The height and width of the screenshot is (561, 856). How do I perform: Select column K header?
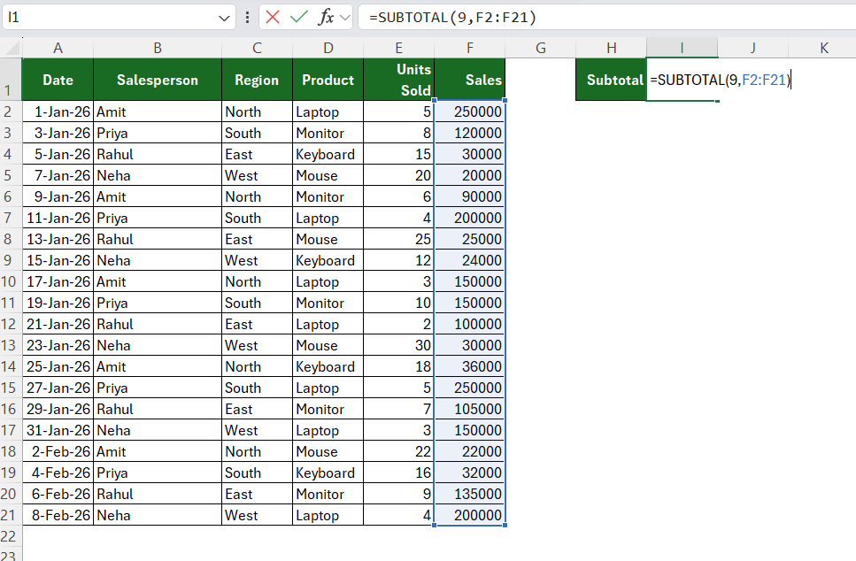point(824,48)
